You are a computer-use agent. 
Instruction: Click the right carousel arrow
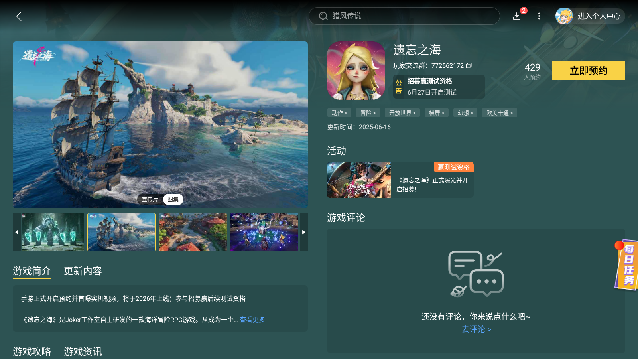(303, 232)
